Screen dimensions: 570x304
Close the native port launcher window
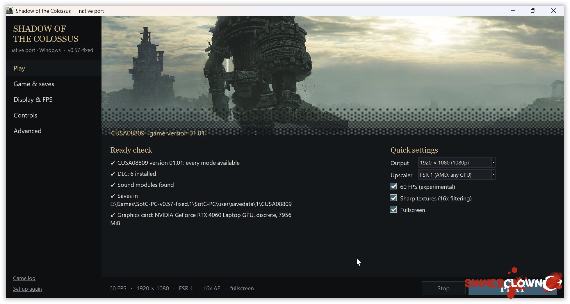tap(553, 11)
